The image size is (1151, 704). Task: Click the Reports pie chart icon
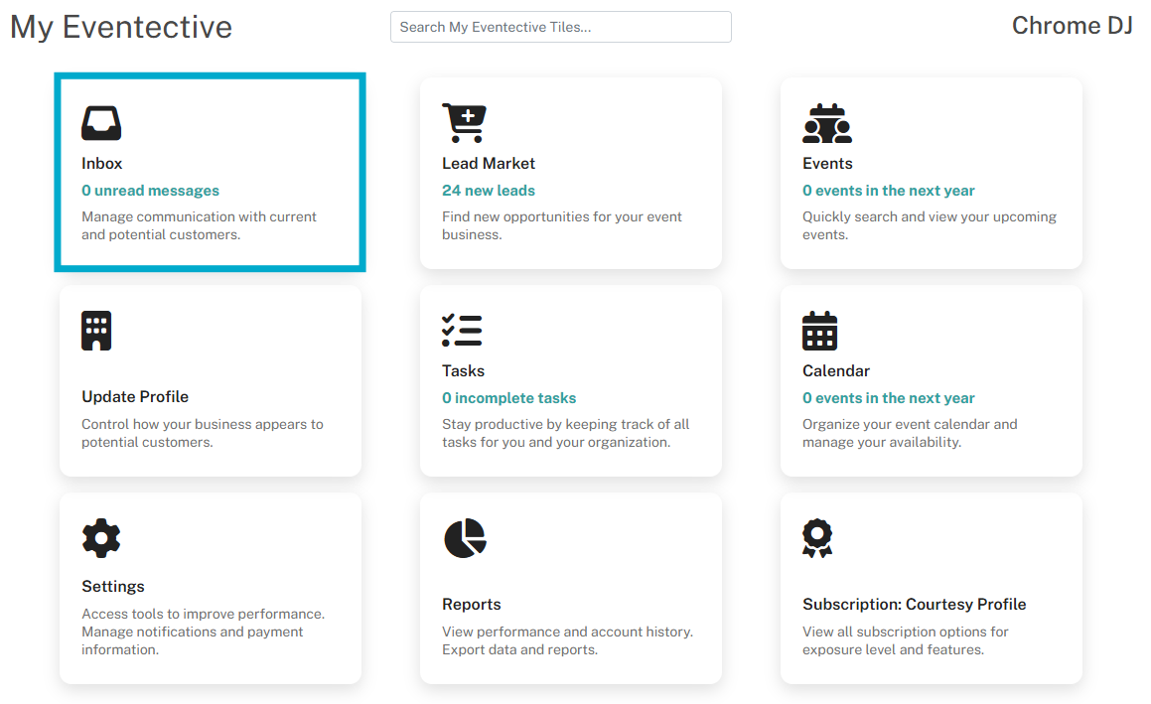(x=466, y=539)
